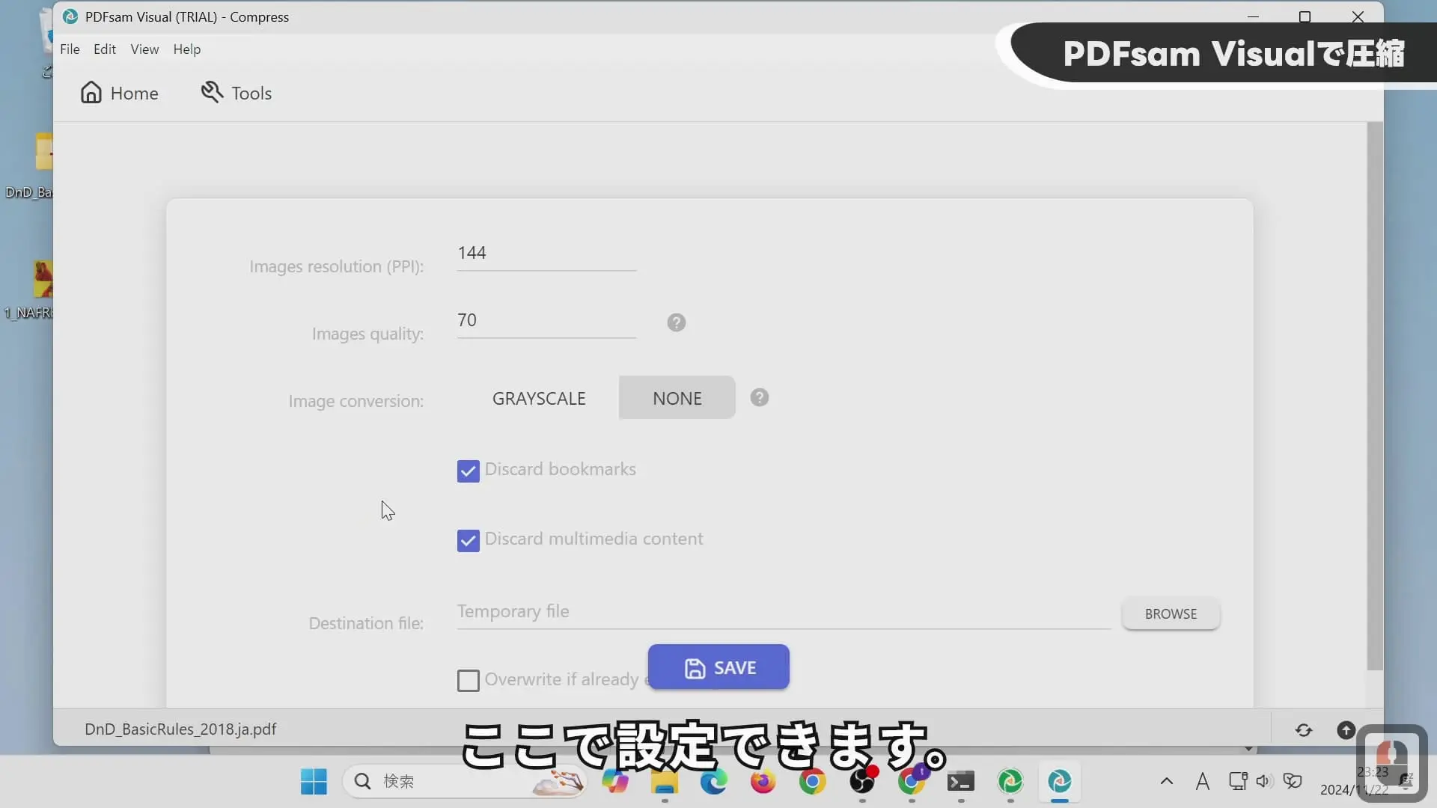Open the File menu
1437x808 pixels.
click(x=70, y=49)
